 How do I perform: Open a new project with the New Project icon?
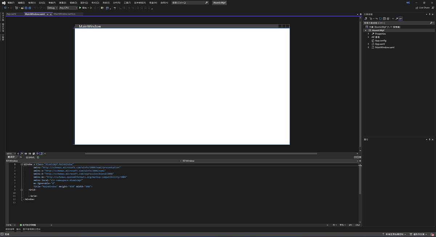click(16, 8)
